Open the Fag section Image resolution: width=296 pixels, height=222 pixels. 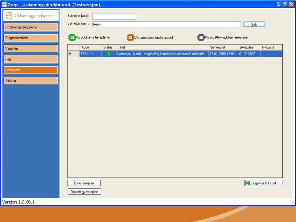coord(31,59)
